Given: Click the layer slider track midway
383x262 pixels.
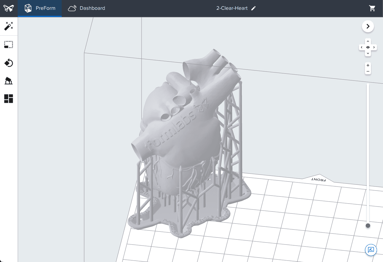Looking at the screenshot, I should click(368, 154).
